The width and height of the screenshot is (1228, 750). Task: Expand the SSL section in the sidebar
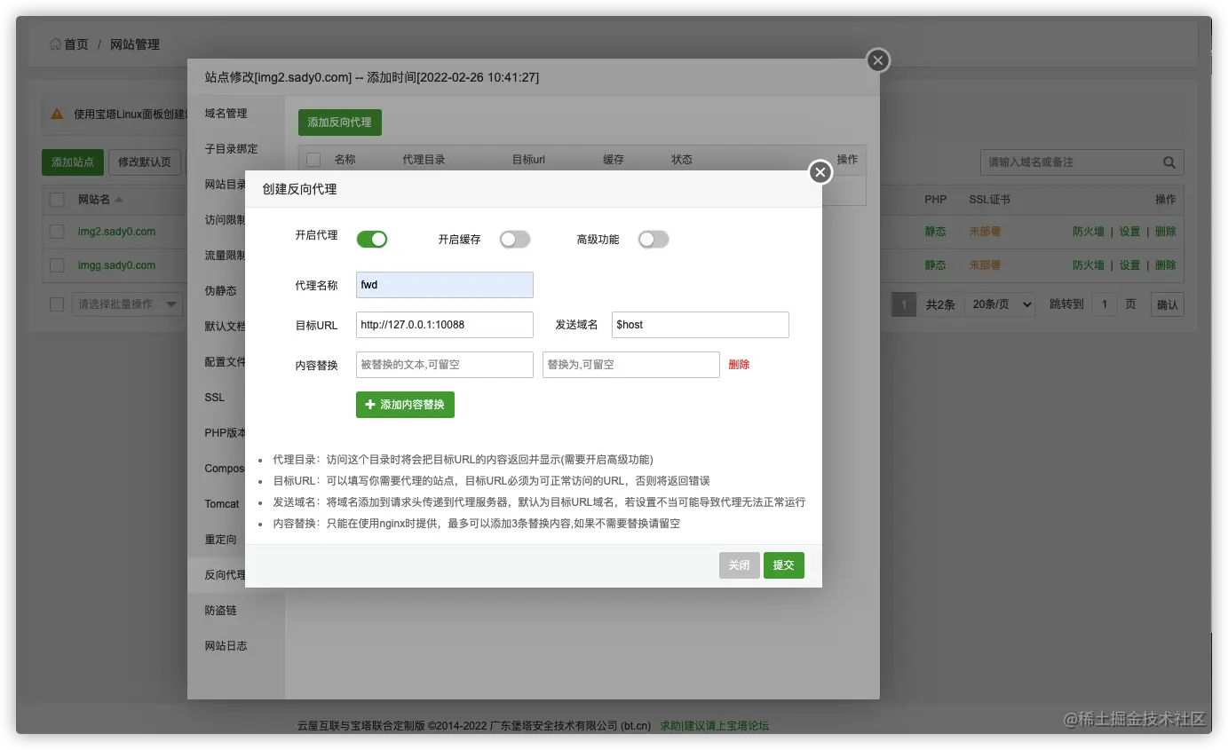[214, 397]
